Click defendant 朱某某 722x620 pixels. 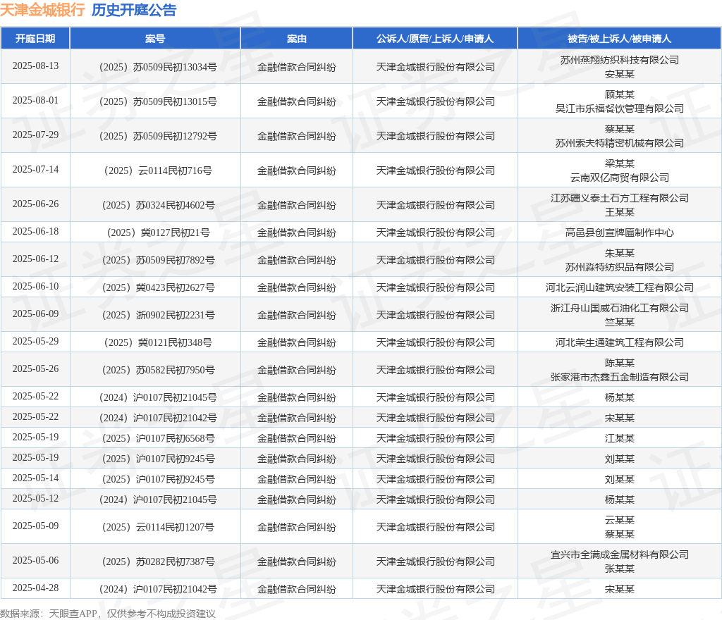[619, 254]
